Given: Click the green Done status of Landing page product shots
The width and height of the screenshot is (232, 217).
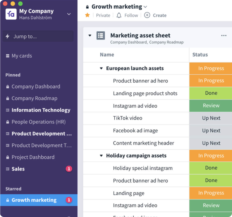Looking at the screenshot, I should 211,93.
